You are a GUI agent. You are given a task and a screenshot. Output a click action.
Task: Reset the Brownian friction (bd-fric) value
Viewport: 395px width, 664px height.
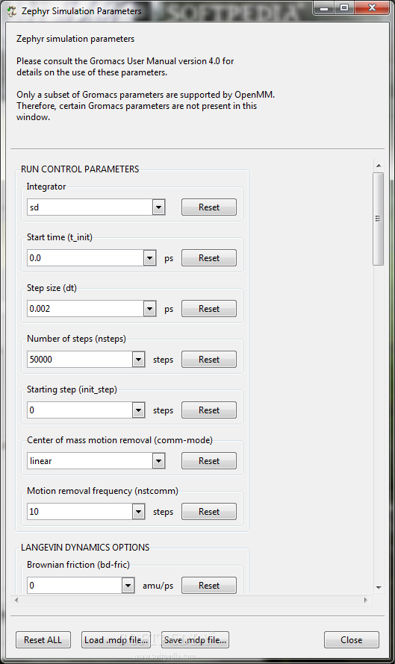click(209, 585)
